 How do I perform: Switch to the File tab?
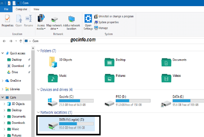pos(6,9)
